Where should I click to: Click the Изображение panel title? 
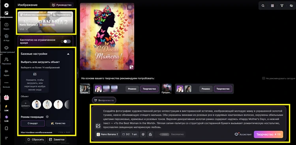(28, 5)
